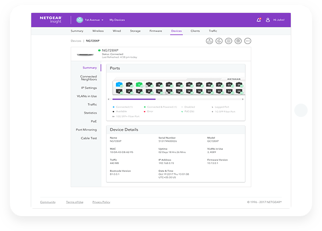322x231 pixels.
Task: Click IP Address value 192.168.0.15
Action: pyautogui.click(x=166, y=163)
